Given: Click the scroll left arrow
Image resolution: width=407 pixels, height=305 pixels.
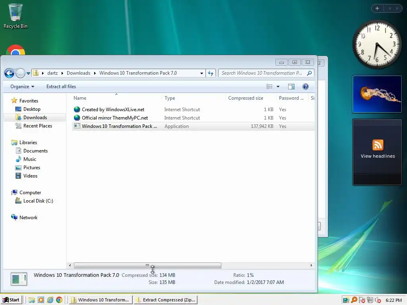Looking at the screenshot, I should [x=70, y=265].
